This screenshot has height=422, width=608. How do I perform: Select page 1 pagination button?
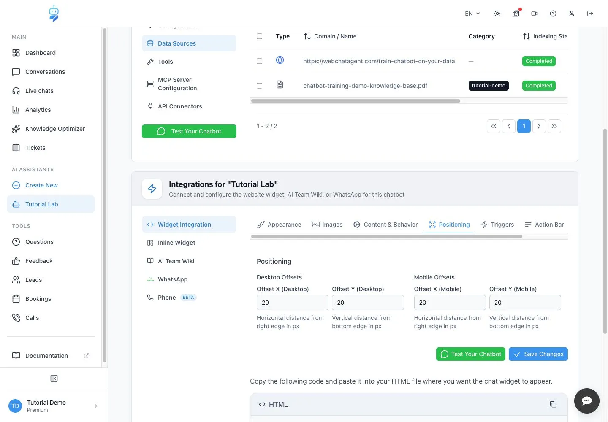coord(524,126)
